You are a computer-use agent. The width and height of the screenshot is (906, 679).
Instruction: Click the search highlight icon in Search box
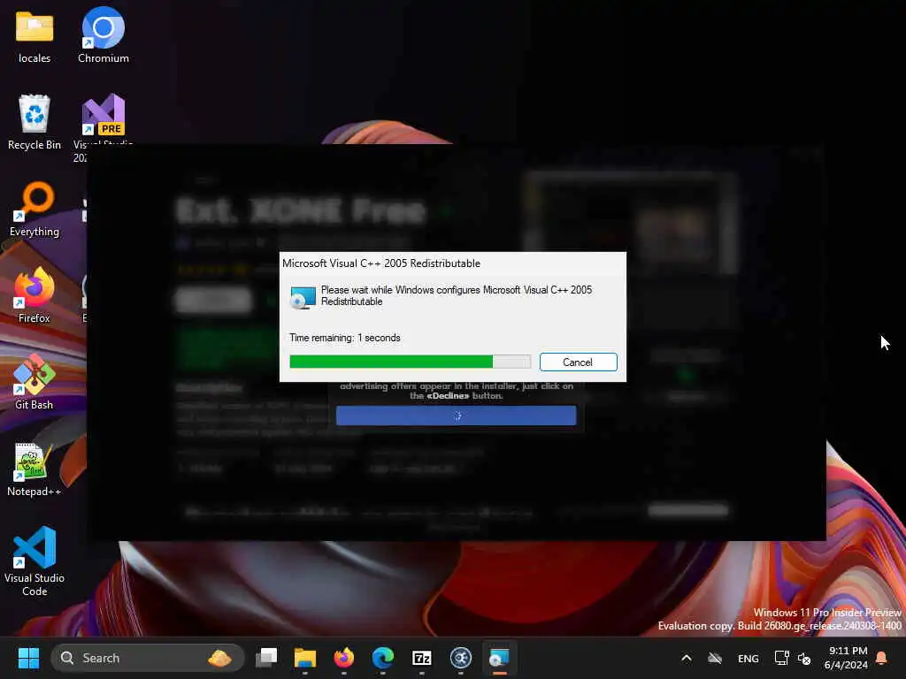219,658
